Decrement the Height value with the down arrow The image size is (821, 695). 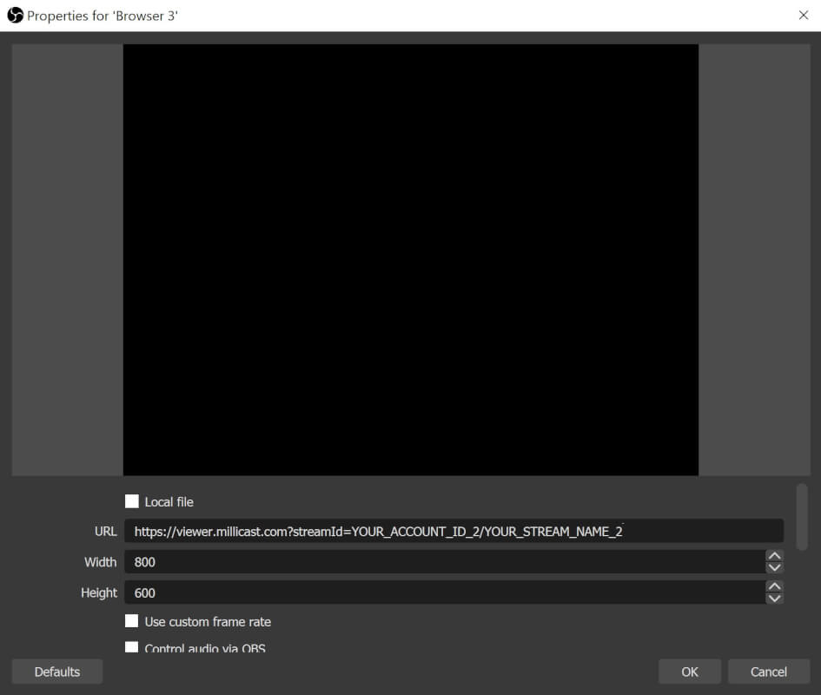[x=774, y=598]
